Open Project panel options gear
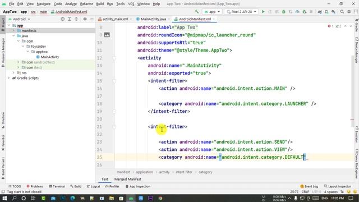359x202 pixels. coord(85,19)
